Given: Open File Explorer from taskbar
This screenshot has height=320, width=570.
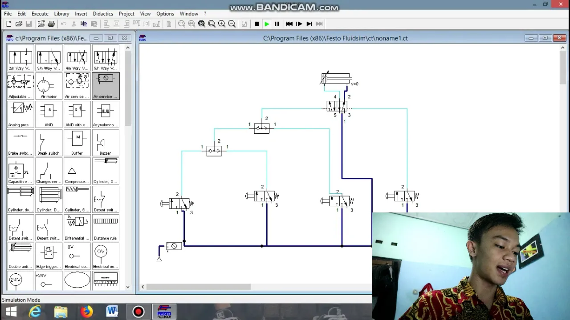Looking at the screenshot, I should click(61, 312).
